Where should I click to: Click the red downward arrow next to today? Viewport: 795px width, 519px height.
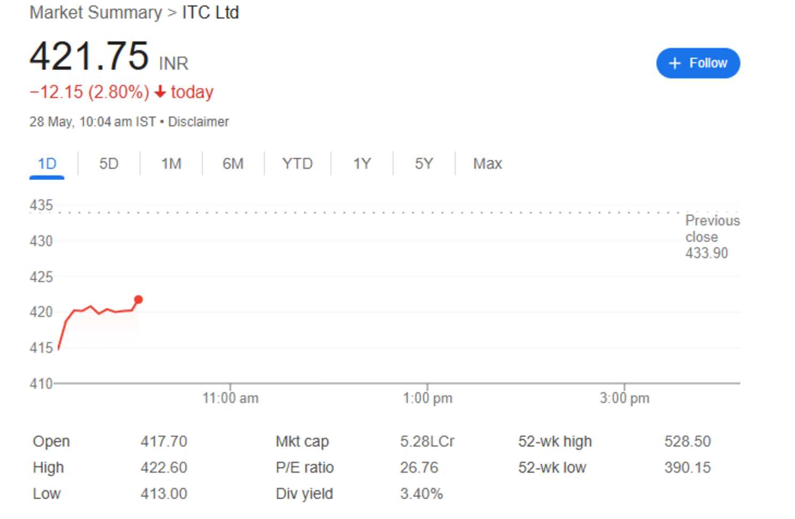[159, 92]
